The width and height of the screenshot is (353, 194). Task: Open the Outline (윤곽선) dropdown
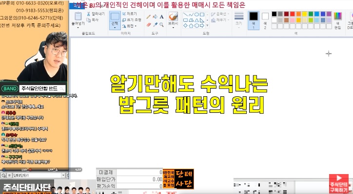[x=220, y=14]
